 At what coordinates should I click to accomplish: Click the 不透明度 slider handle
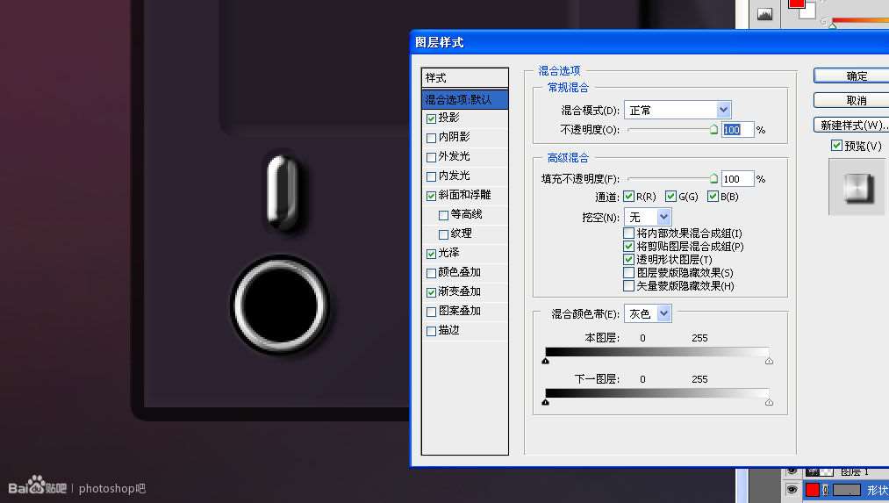[x=713, y=129]
